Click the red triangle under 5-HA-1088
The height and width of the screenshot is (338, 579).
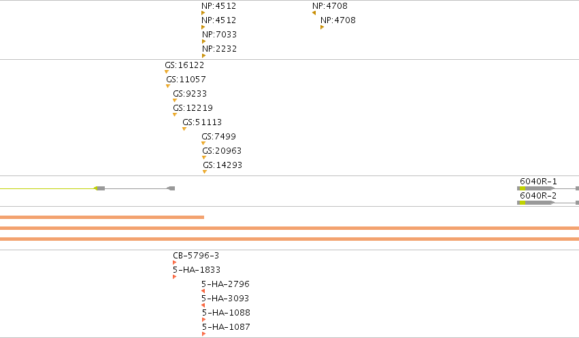(x=204, y=320)
